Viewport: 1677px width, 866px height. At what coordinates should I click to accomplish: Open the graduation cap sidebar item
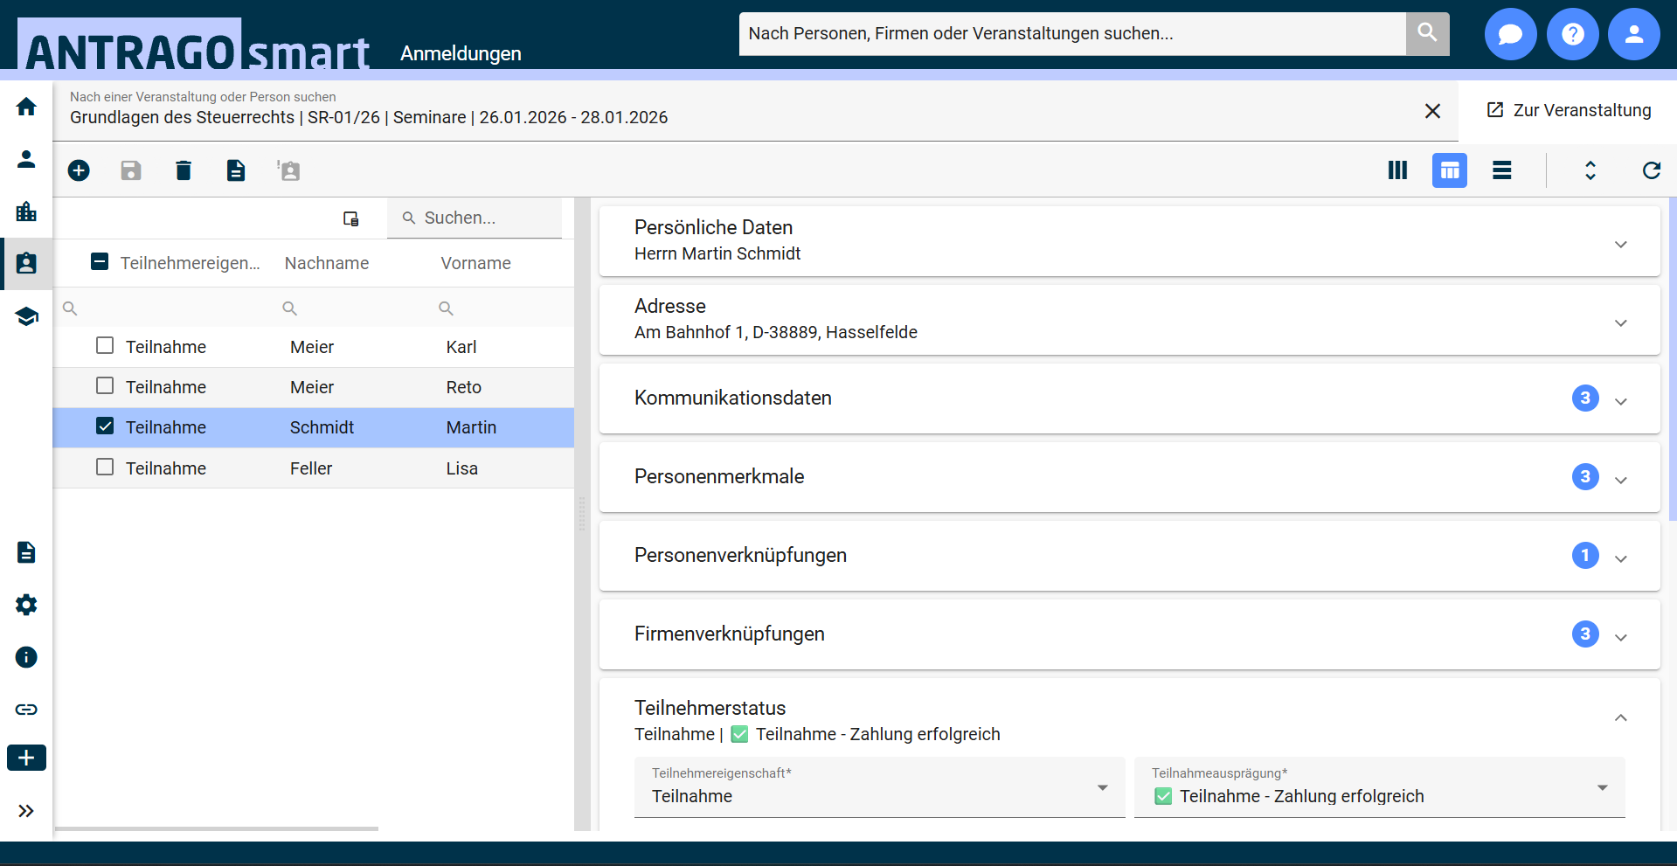26,316
